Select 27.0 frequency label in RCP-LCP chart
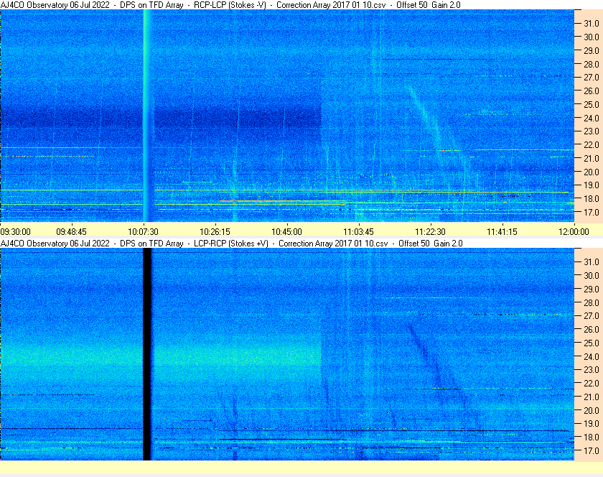Screen dimensions: 603x477 pos(592,78)
